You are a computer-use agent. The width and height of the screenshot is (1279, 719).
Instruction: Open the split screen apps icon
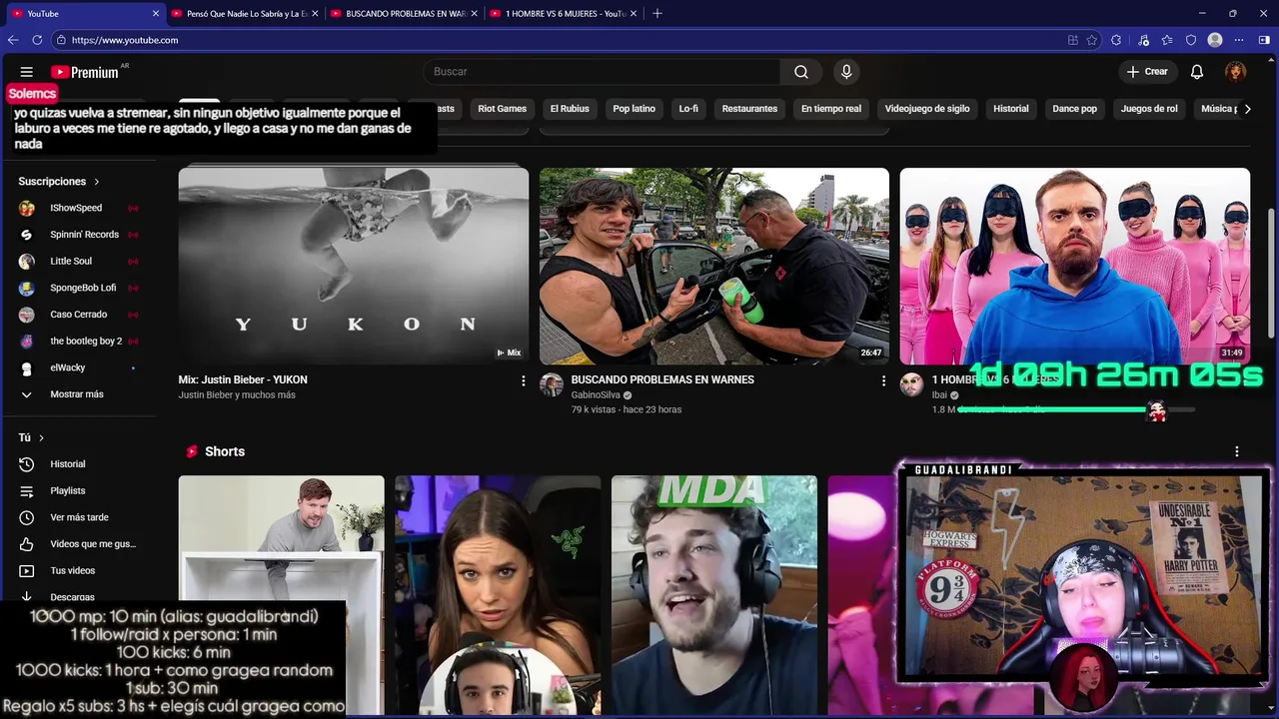click(1072, 40)
